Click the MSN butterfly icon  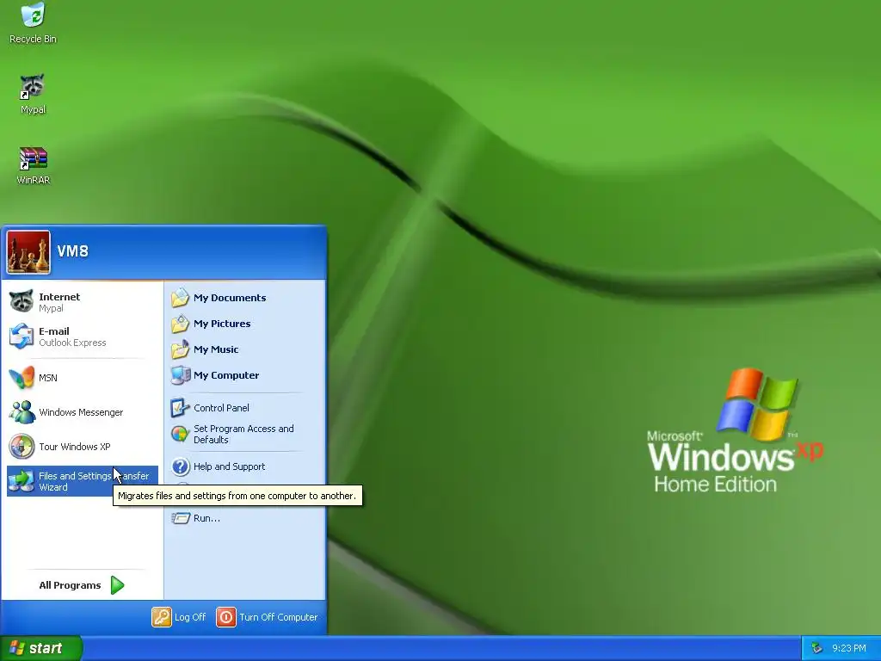(22, 378)
